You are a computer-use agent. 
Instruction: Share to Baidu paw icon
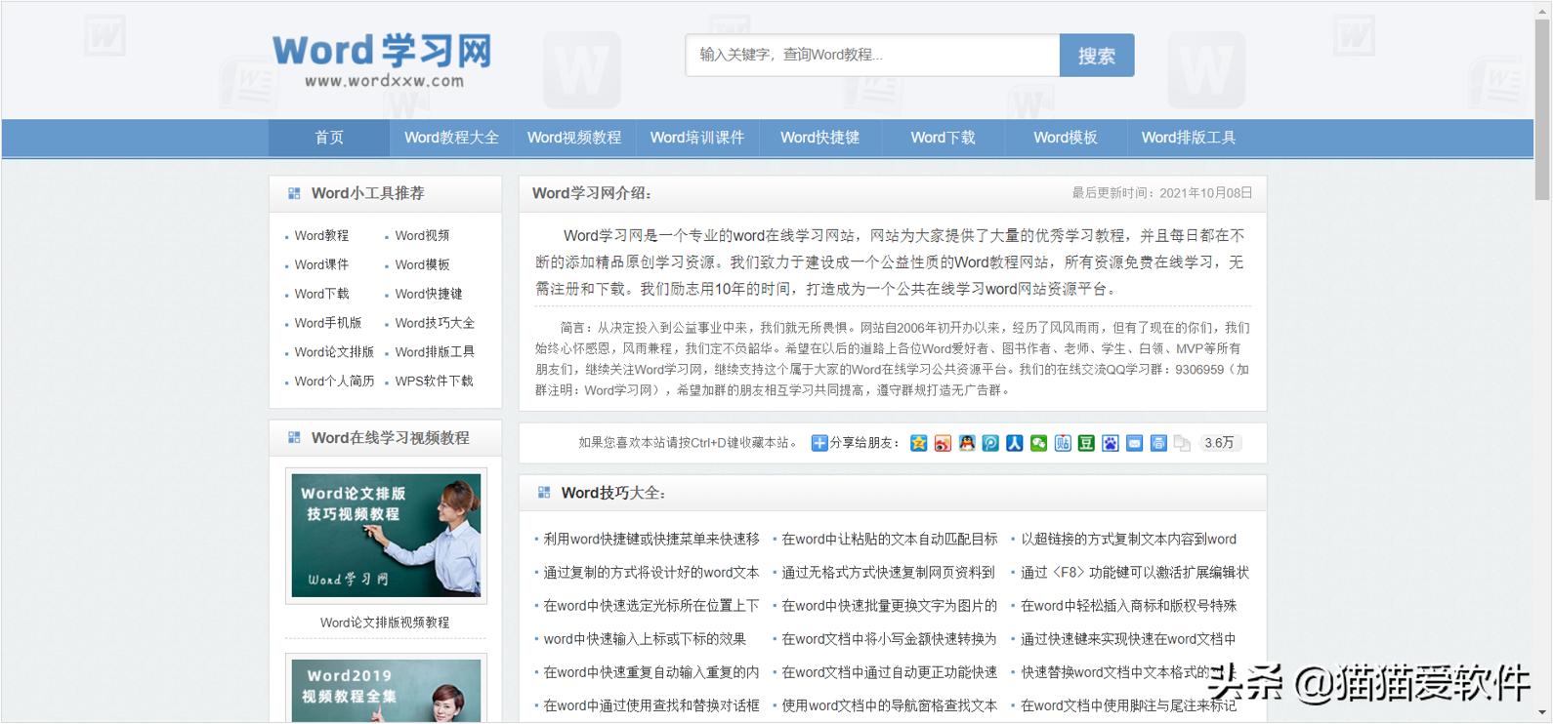point(1111,443)
